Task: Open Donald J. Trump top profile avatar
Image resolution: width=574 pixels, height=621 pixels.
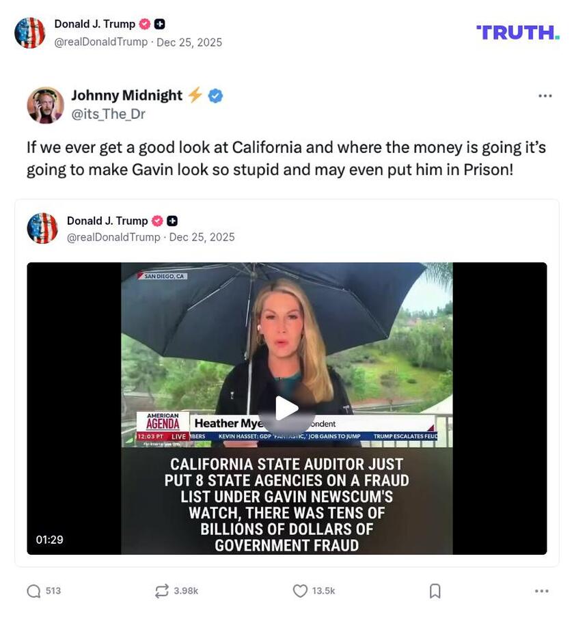Action: click(29, 33)
